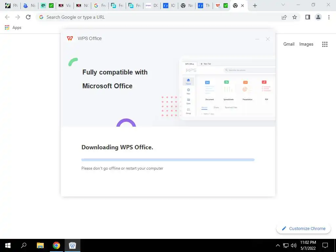Open network status tray icon
The image size is (336, 252).
(286, 245)
